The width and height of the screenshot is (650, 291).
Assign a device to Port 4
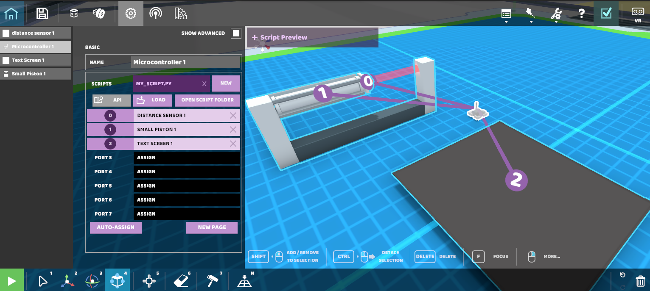[x=187, y=172]
